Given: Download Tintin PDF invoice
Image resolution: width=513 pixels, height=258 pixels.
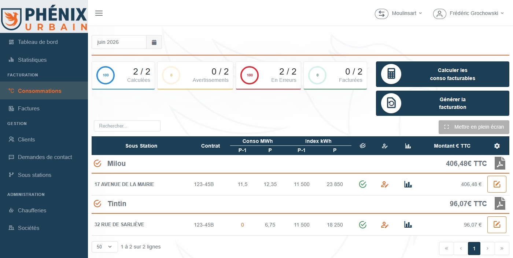Looking at the screenshot, I should click(x=500, y=204).
